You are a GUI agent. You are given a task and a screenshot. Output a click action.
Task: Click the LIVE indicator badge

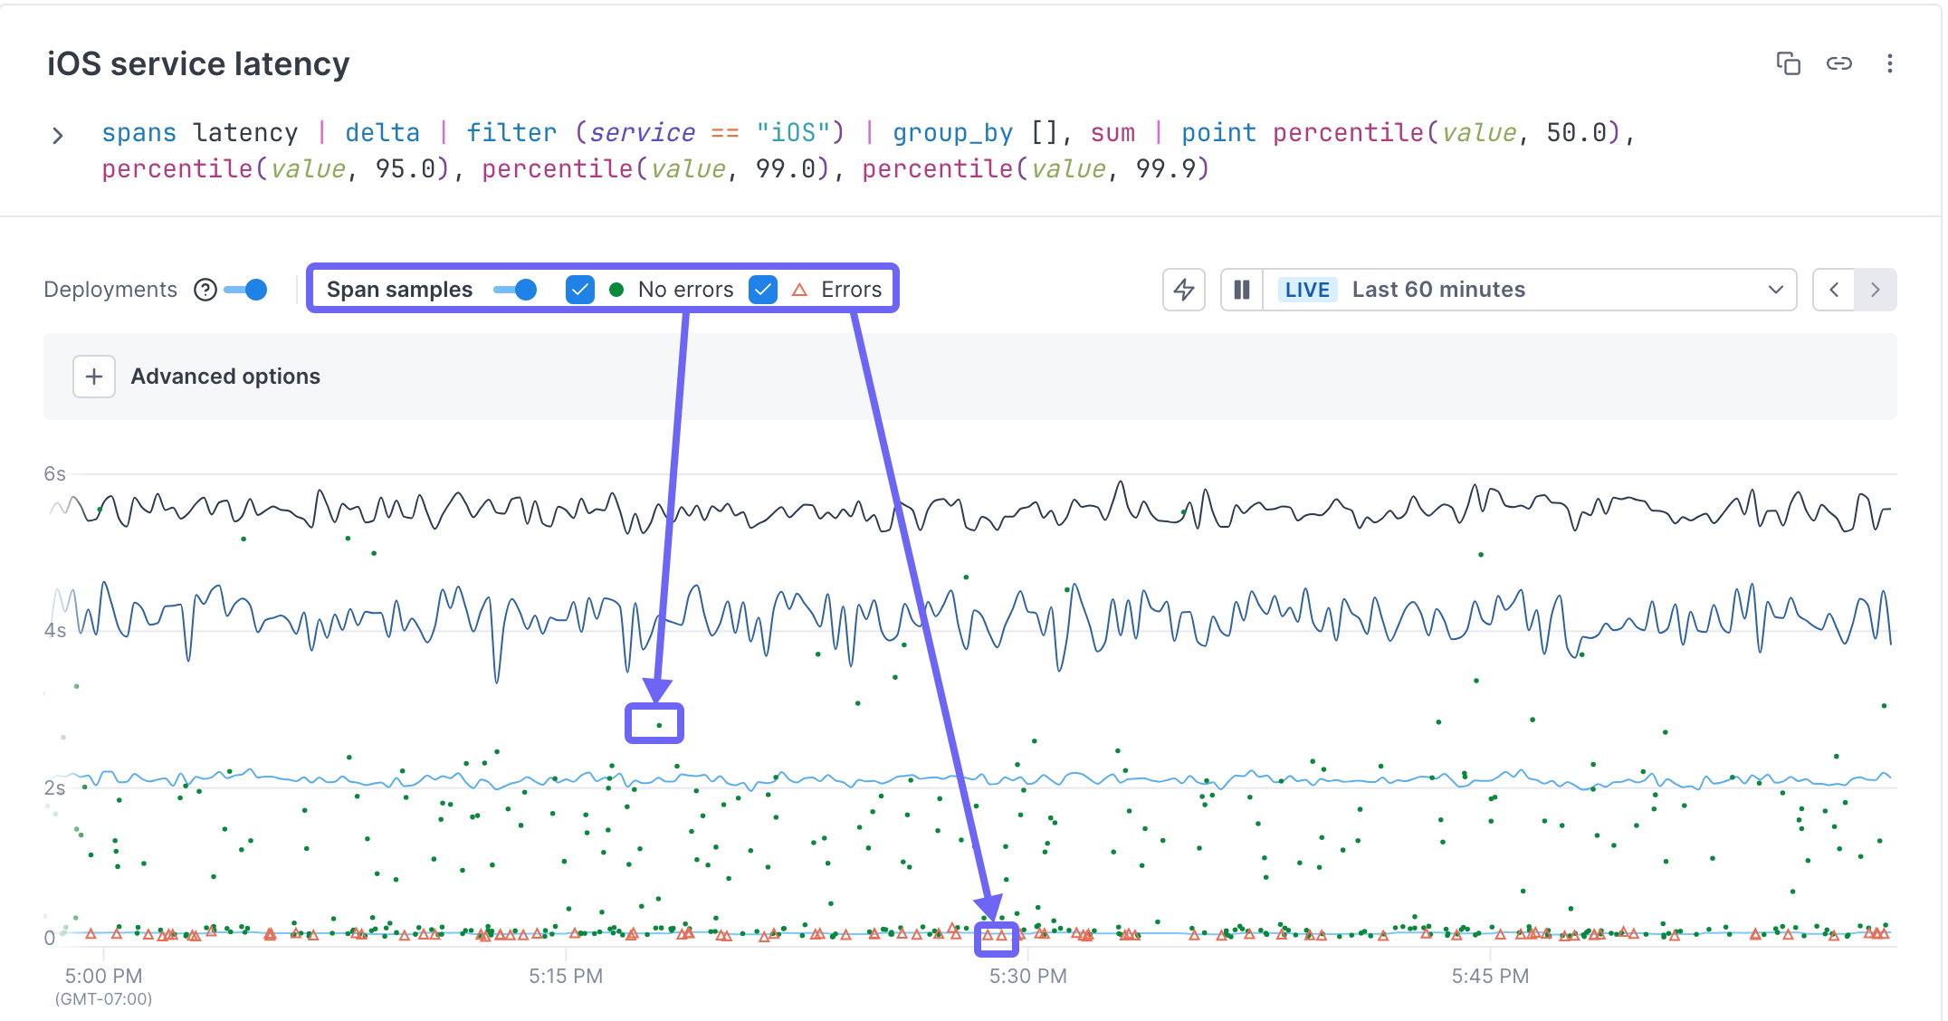pos(1306,290)
